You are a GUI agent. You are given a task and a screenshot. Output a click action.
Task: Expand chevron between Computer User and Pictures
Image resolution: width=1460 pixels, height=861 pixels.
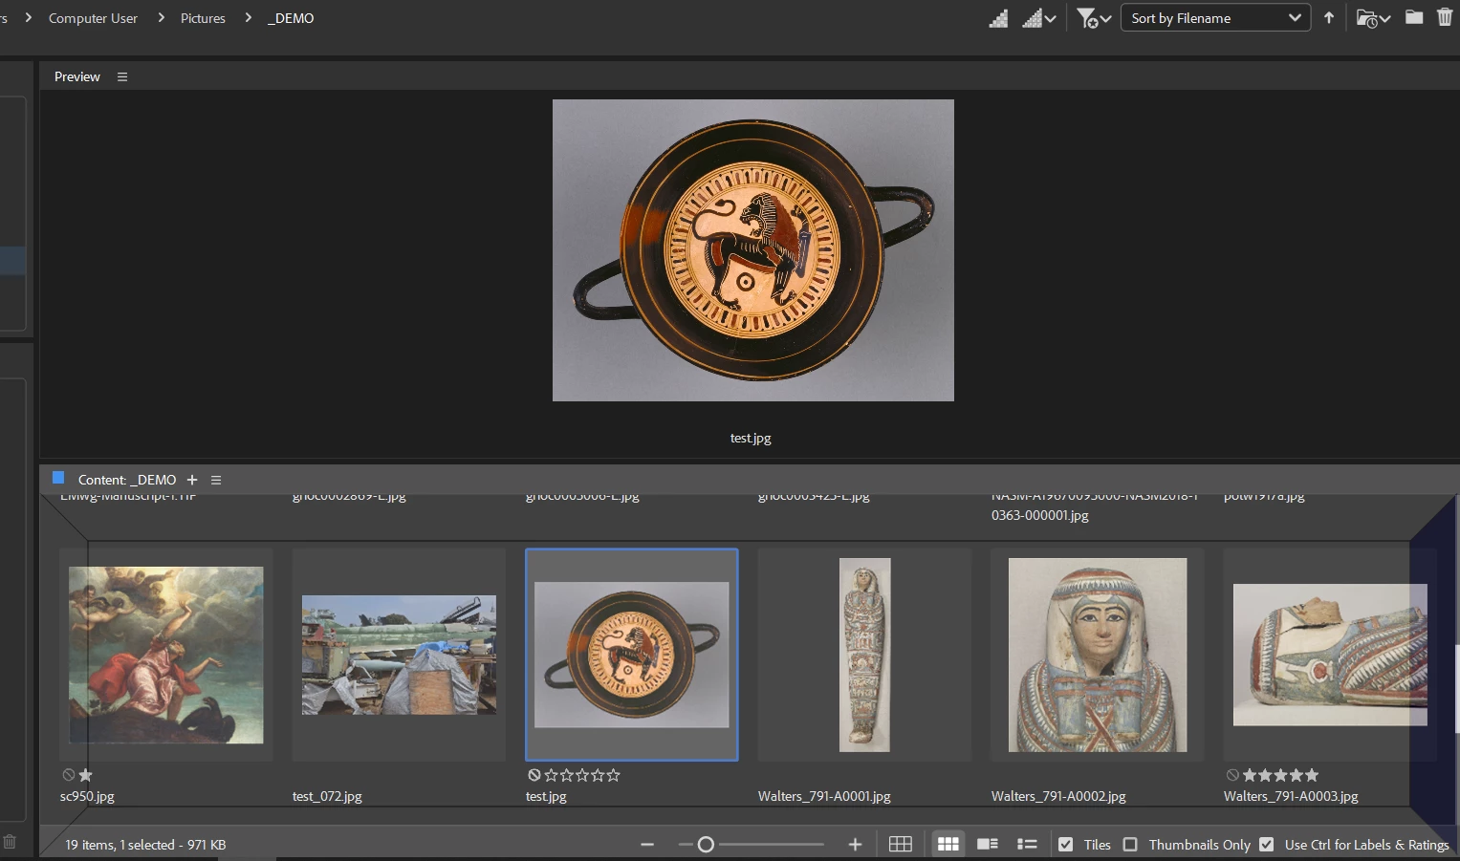tap(161, 17)
